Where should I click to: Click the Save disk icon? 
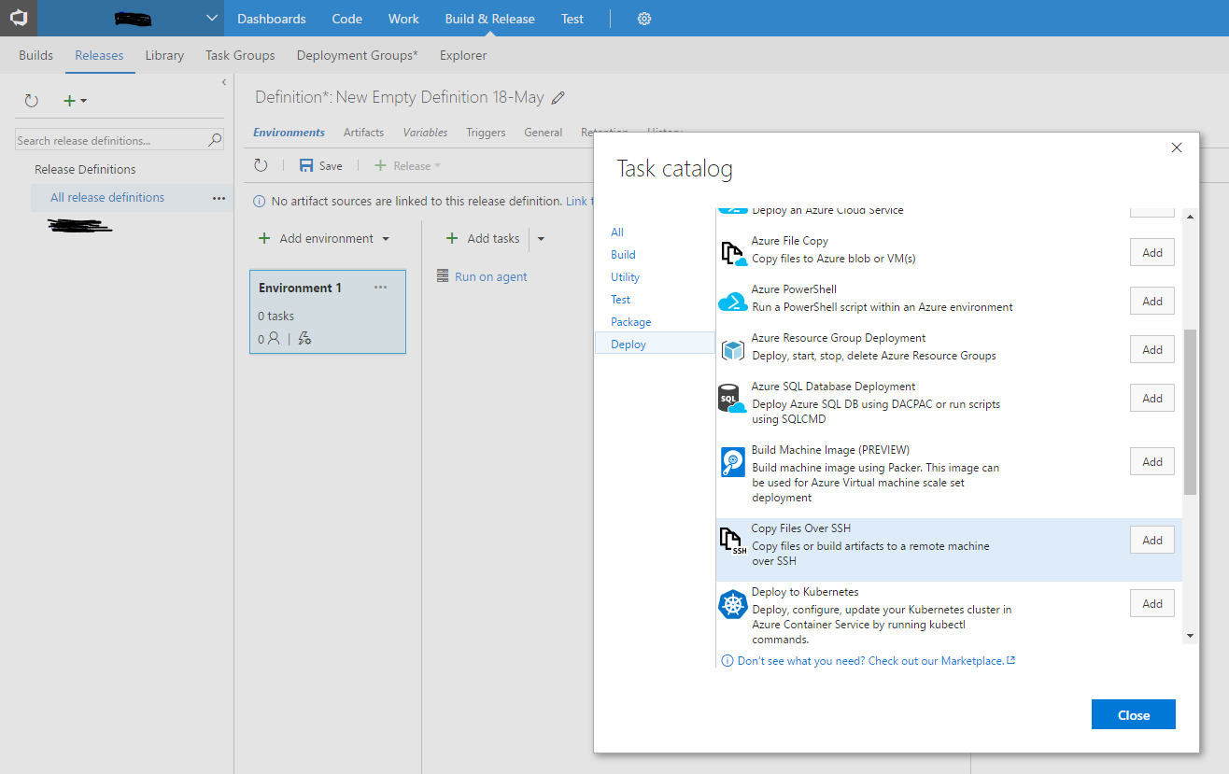coord(306,165)
